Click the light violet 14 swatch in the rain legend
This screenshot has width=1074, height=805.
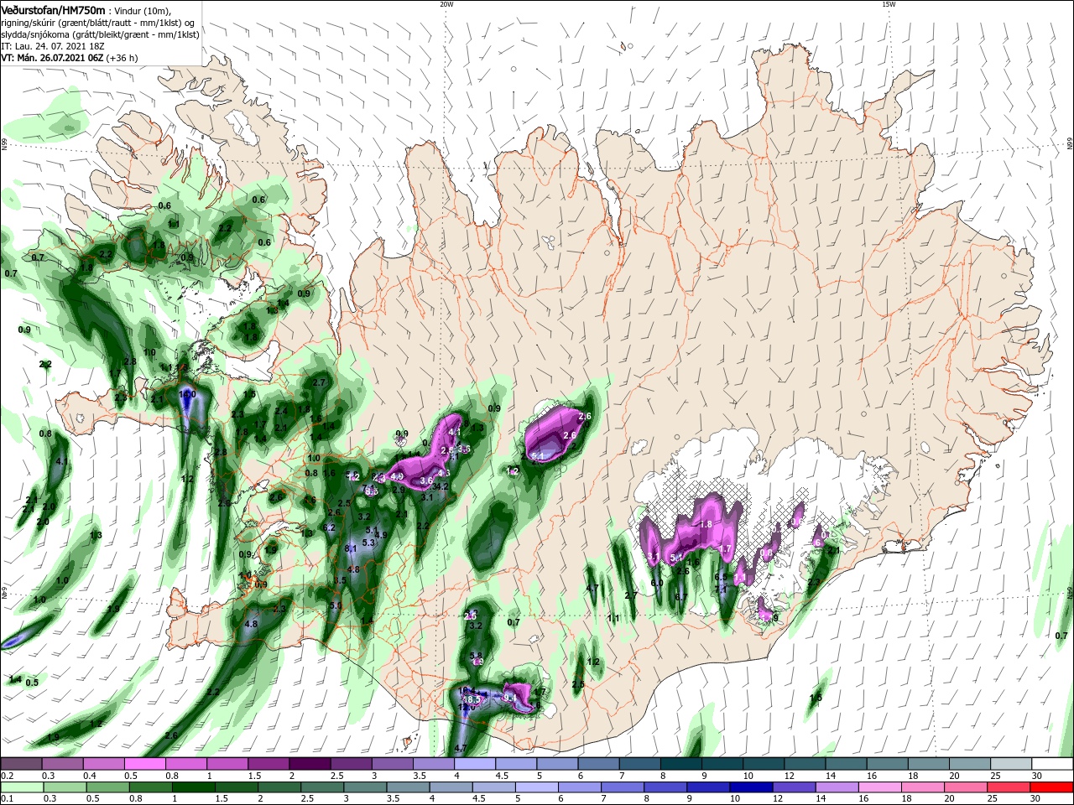[x=837, y=787]
